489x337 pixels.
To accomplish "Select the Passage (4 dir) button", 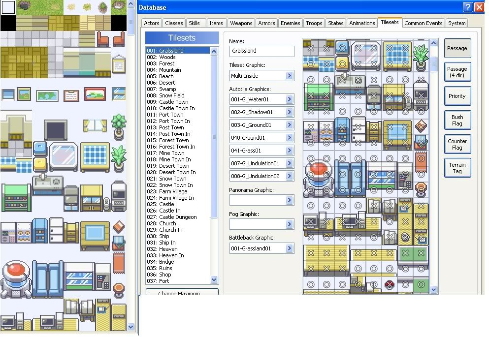I will [x=457, y=72].
